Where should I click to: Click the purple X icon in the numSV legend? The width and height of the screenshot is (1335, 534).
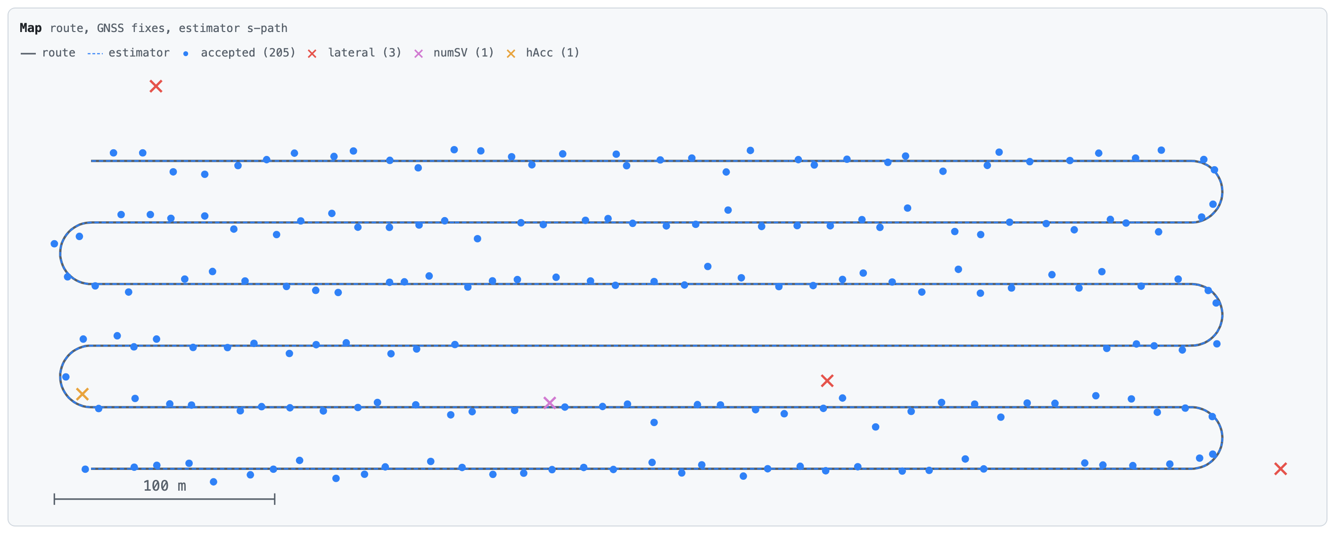click(x=419, y=53)
